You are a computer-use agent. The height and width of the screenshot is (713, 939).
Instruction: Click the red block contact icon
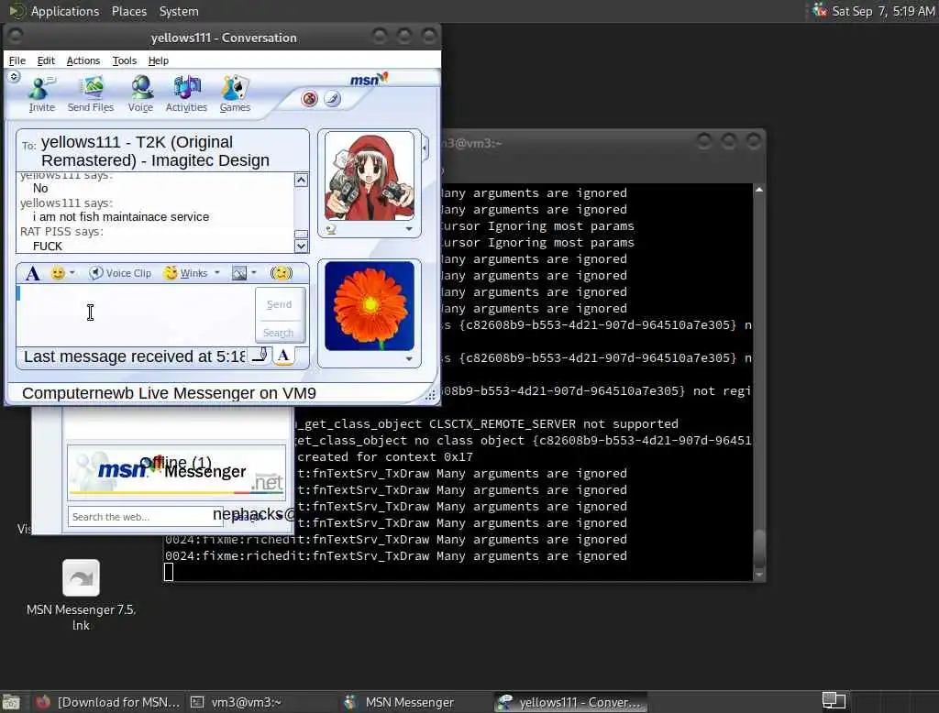click(310, 99)
